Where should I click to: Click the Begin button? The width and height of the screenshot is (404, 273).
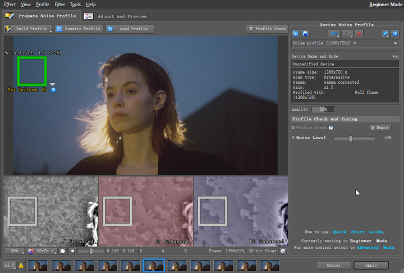[380, 128]
